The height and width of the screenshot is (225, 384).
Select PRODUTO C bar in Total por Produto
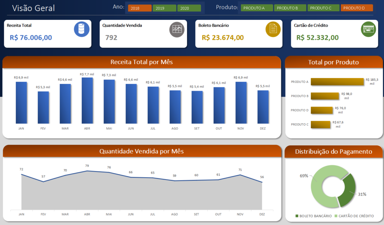click(320, 124)
